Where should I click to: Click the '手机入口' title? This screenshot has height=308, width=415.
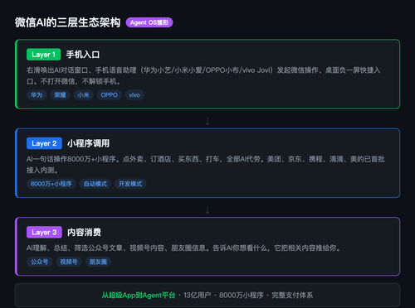click(x=83, y=55)
